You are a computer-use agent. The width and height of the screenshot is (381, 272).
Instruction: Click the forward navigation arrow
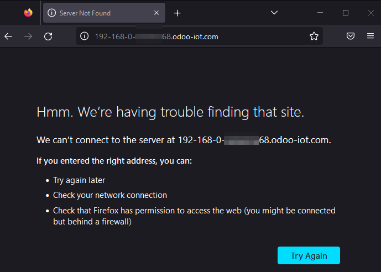[x=28, y=36]
